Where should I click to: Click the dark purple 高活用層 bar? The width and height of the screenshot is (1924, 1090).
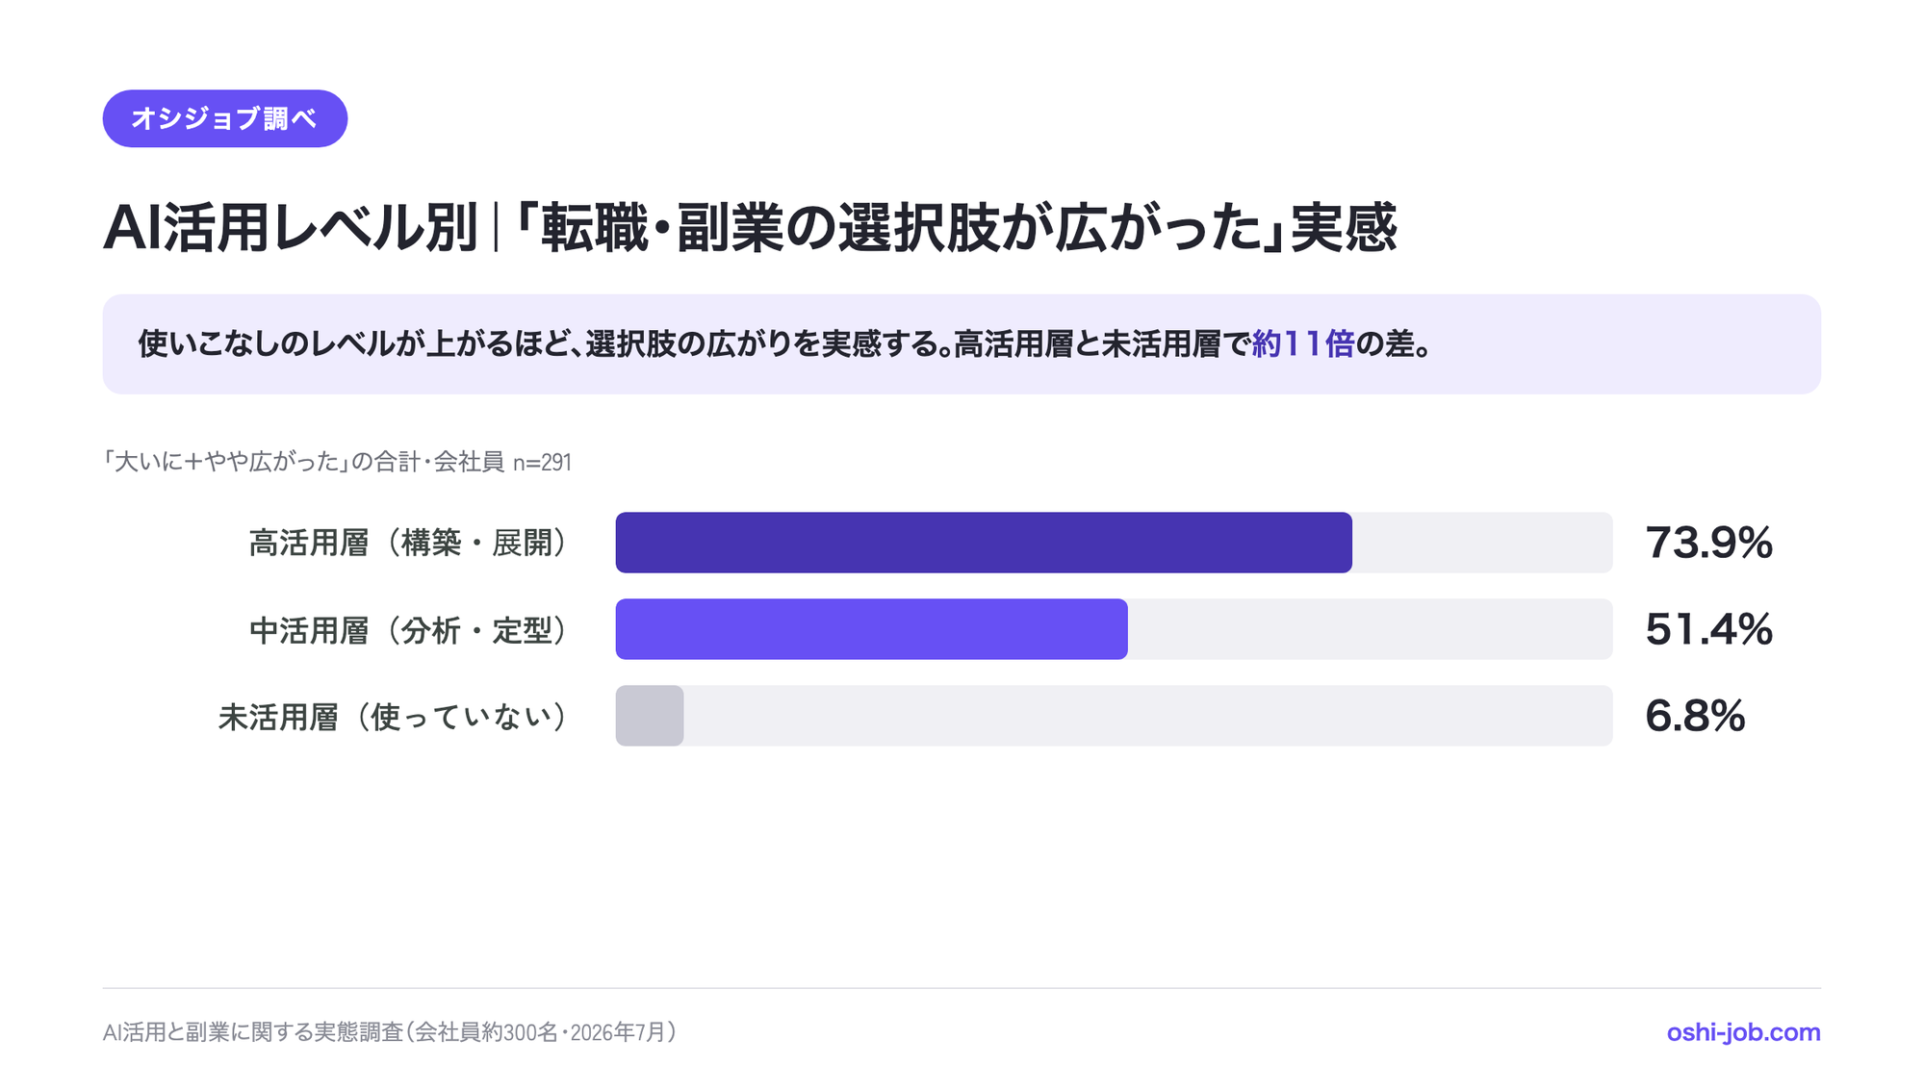(984, 543)
